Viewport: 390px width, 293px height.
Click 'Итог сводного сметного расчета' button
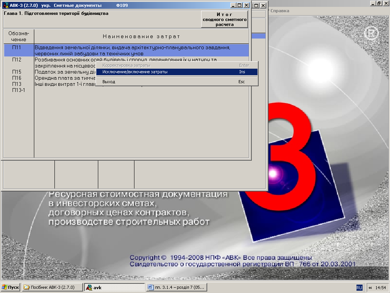(224, 19)
